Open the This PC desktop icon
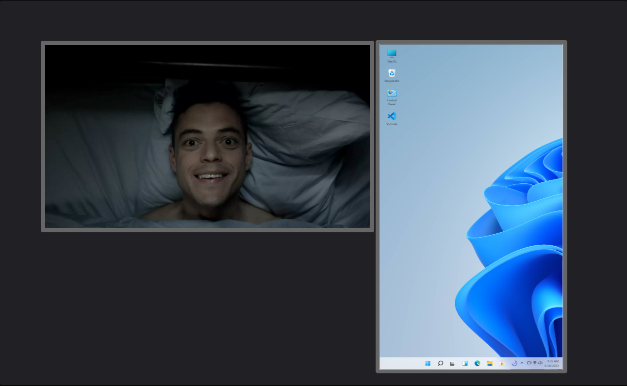Image resolution: width=627 pixels, height=386 pixels. coord(392,56)
